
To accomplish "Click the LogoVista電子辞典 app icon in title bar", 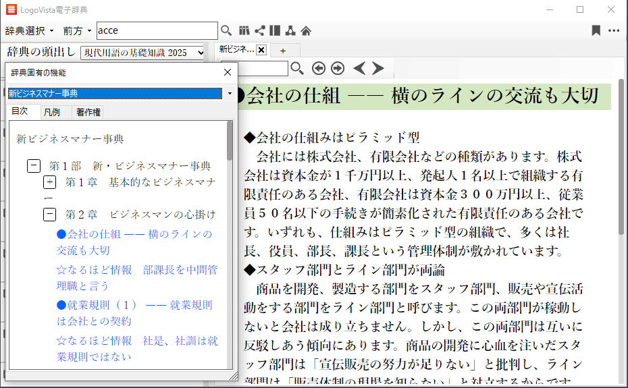I will (x=11, y=9).
